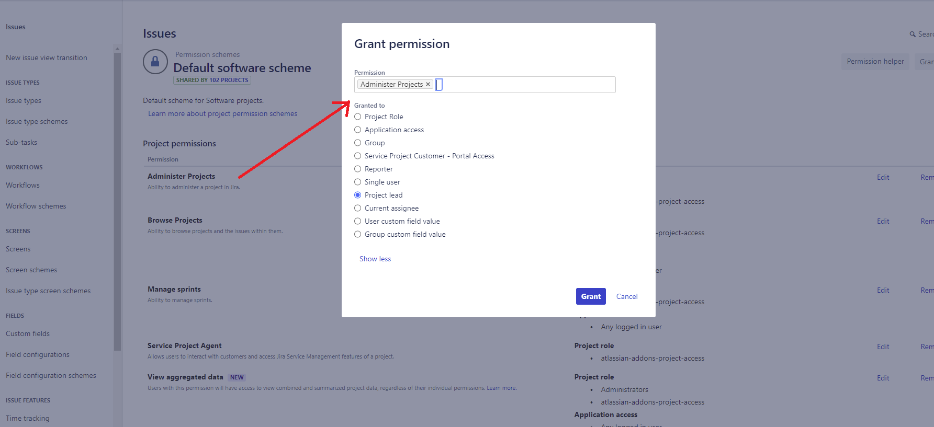Viewport: 934px width, 427px height.
Task: Click the Grant button
Action: pyautogui.click(x=591, y=296)
